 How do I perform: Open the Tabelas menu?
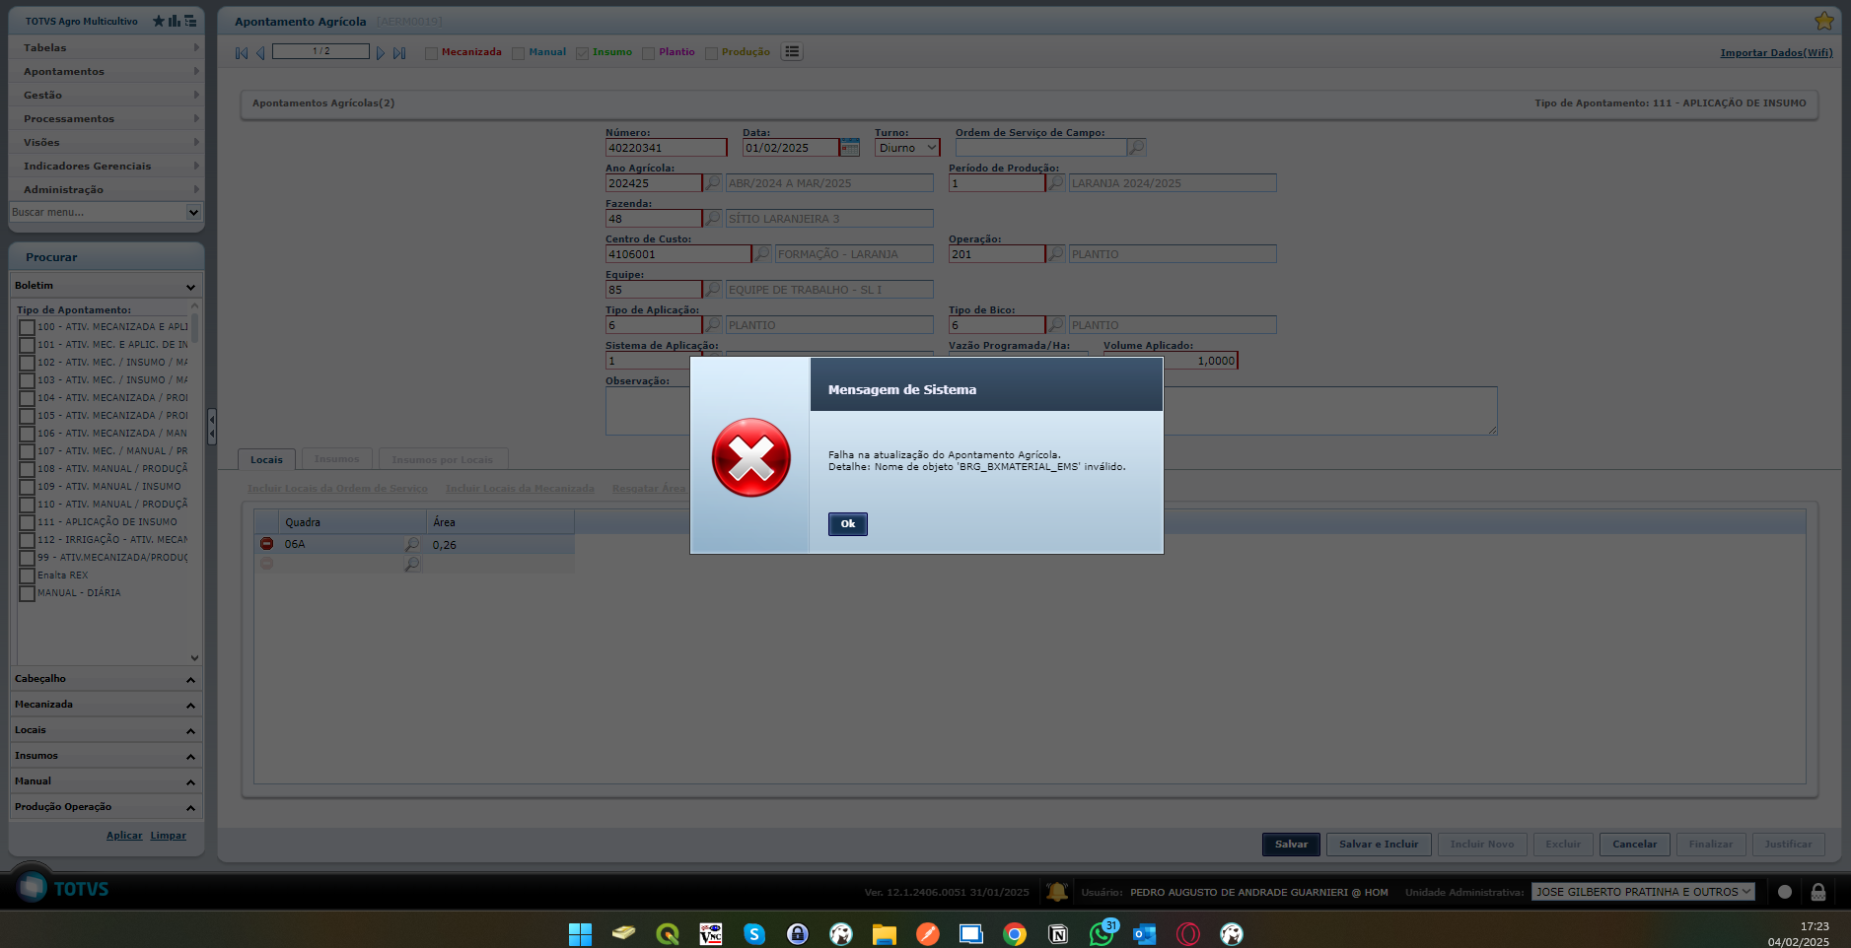pyautogui.click(x=106, y=47)
